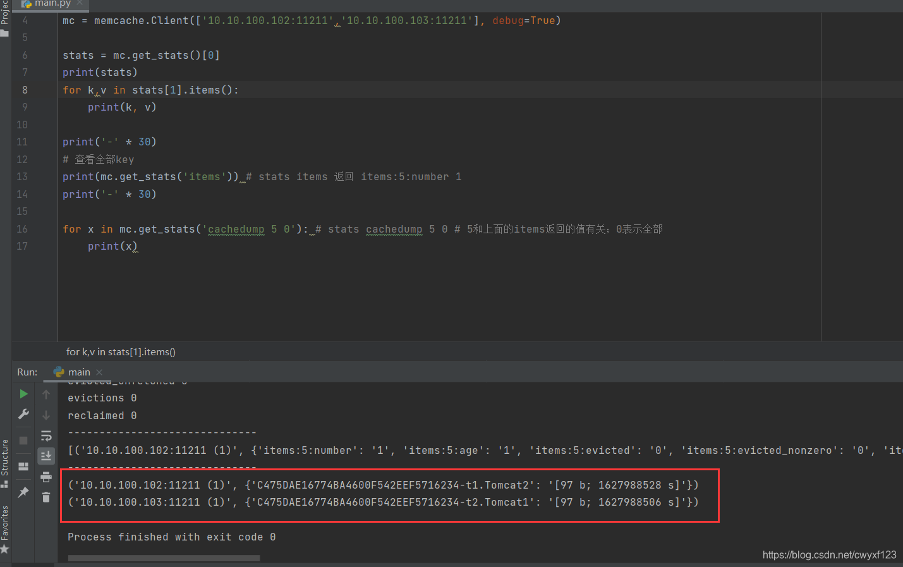Screen dimensions: 903x567
Task: Click '10.10.100.103:11211' string on line 4
Action: point(407,20)
